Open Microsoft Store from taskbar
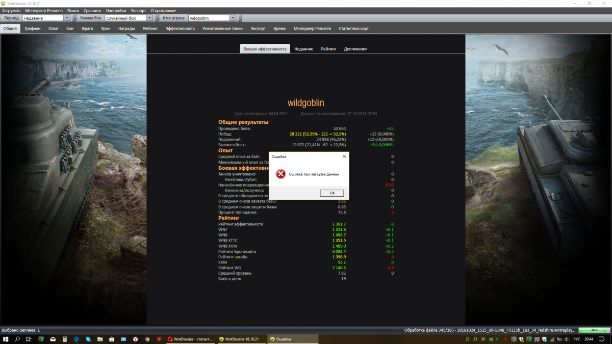 [111, 339]
